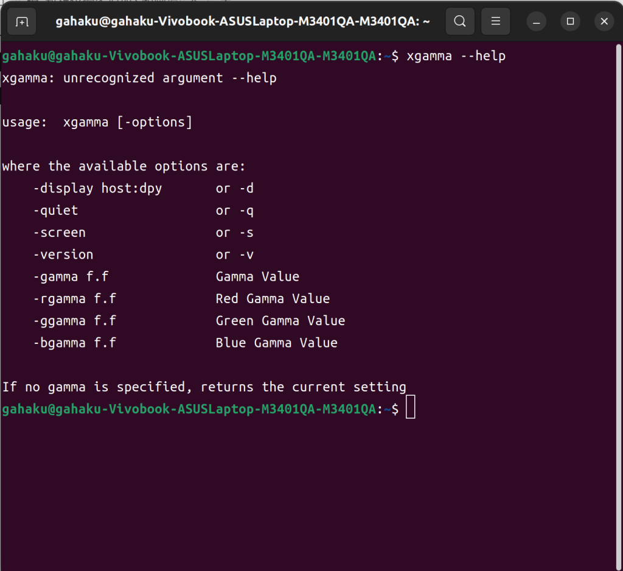Screen dimensions: 623x571
Task: Click the 'Blue Gamma Value' description
Action: [x=277, y=343]
